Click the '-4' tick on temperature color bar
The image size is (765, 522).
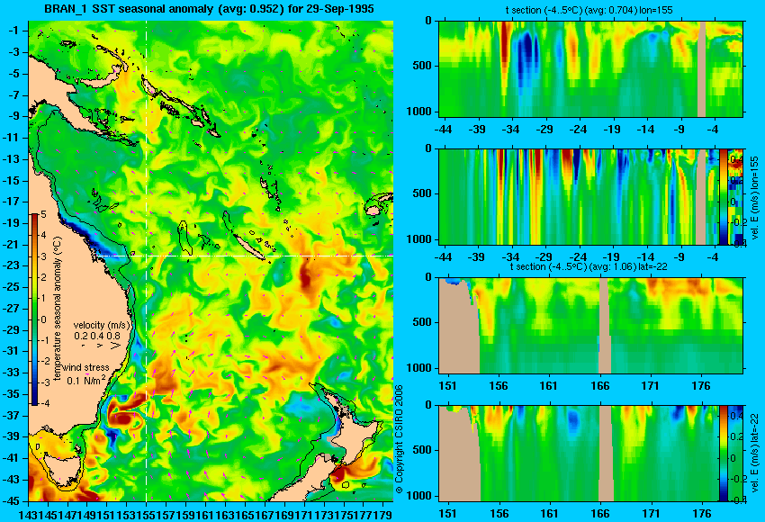(x=44, y=403)
